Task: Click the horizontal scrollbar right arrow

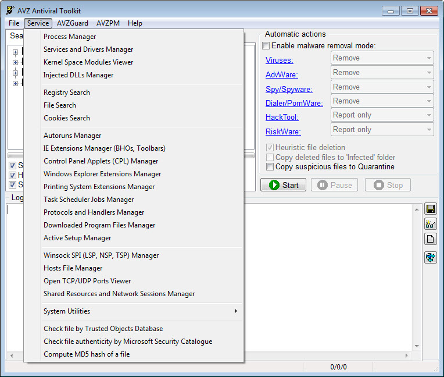Action: [407, 355]
